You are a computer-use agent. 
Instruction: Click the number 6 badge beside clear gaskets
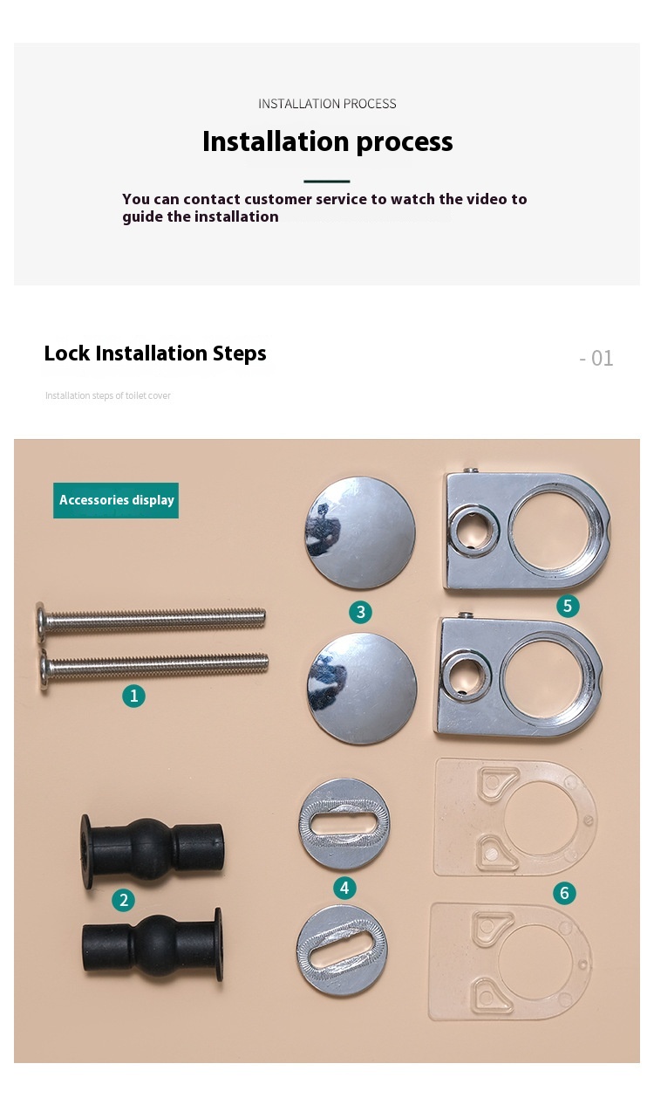564,893
